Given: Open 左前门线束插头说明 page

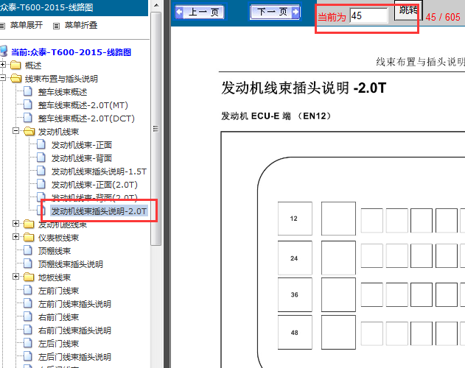Looking at the screenshot, I should 74,304.
